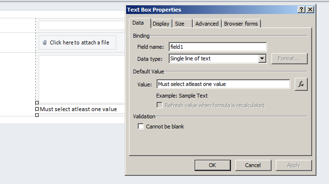Click the Field name input box
Screen dimensions: 329x184
click(217, 47)
